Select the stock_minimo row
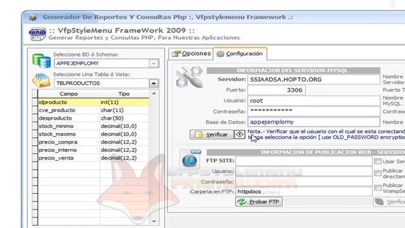This screenshot has height=228, width=405. tap(93, 126)
